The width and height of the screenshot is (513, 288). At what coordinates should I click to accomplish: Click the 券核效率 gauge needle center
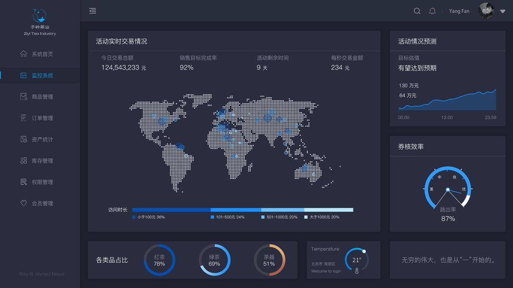point(448,190)
